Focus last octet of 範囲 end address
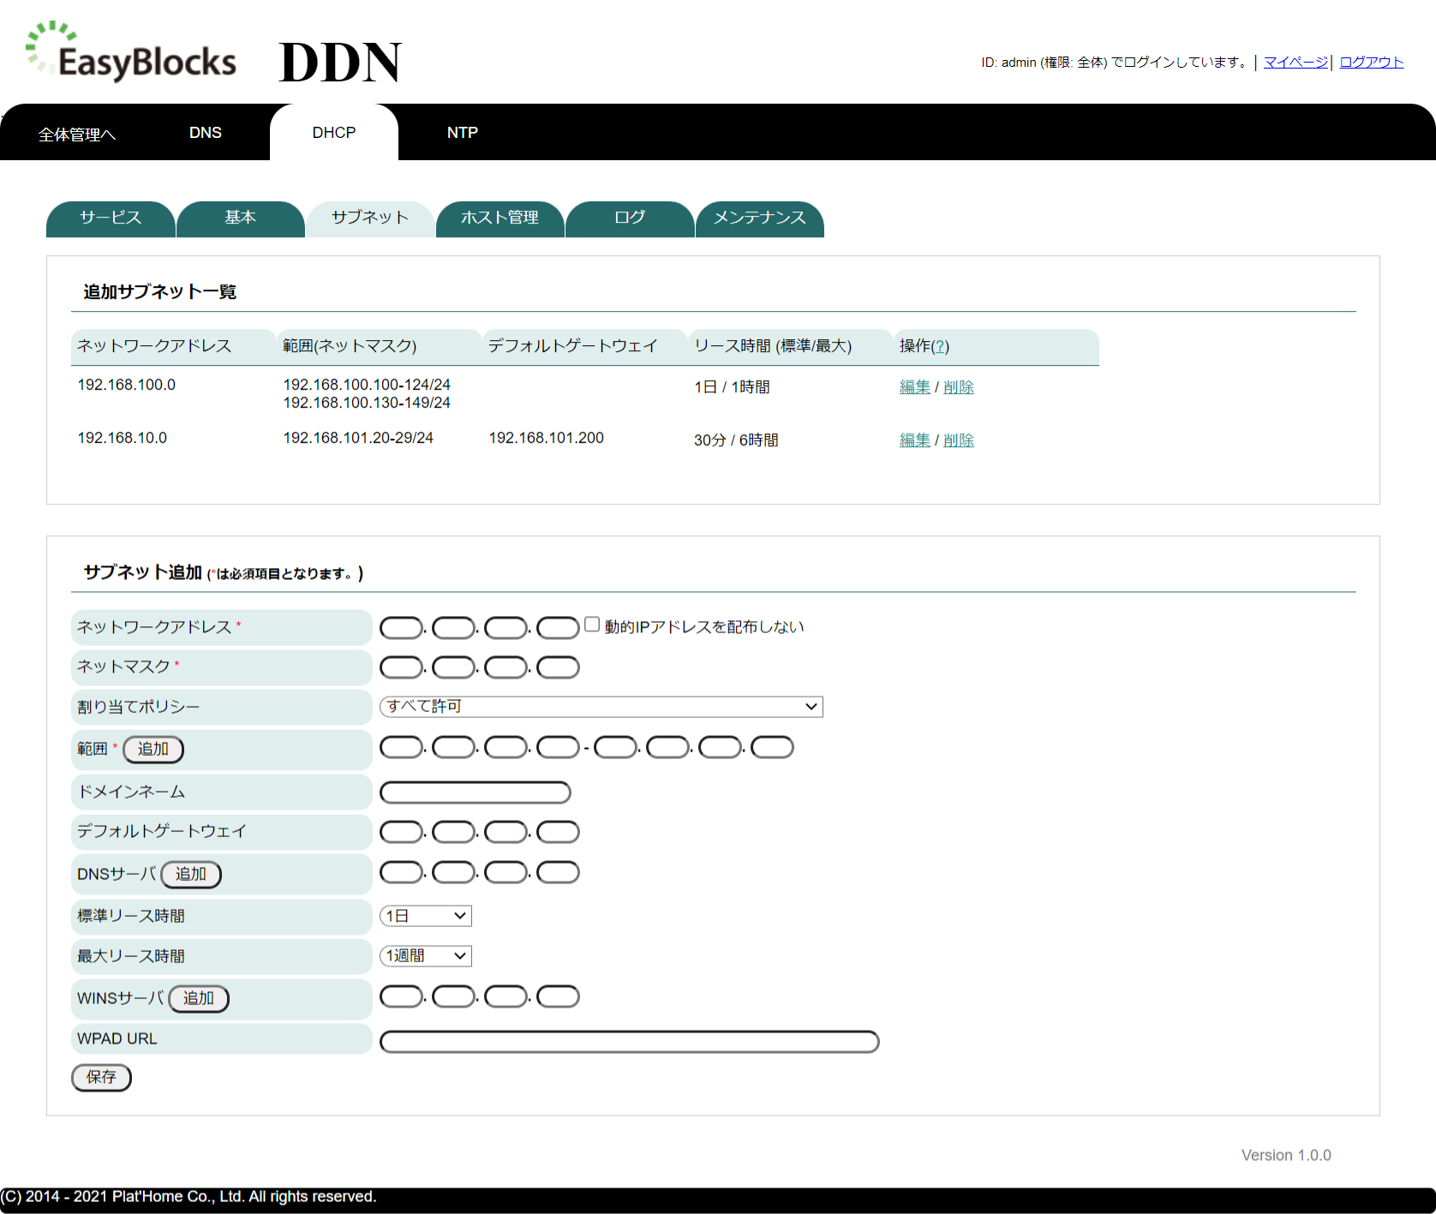This screenshot has height=1214, width=1436. point(772,747)
